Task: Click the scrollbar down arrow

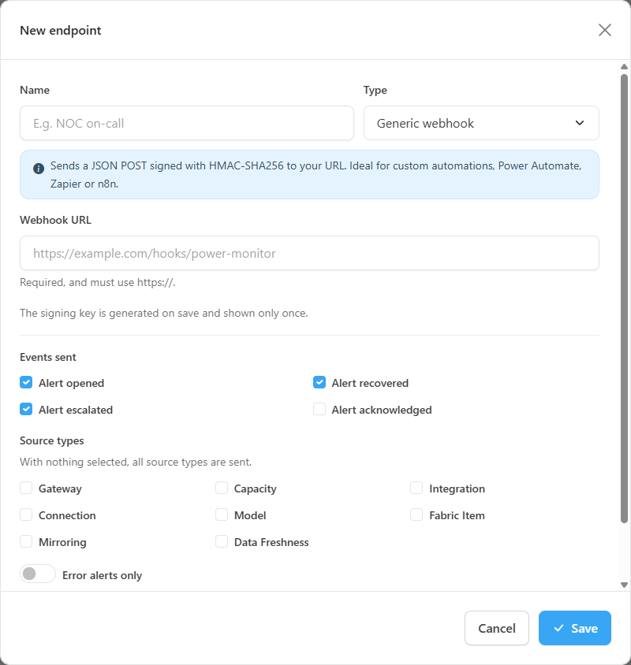Action: (x=624, y=585)
